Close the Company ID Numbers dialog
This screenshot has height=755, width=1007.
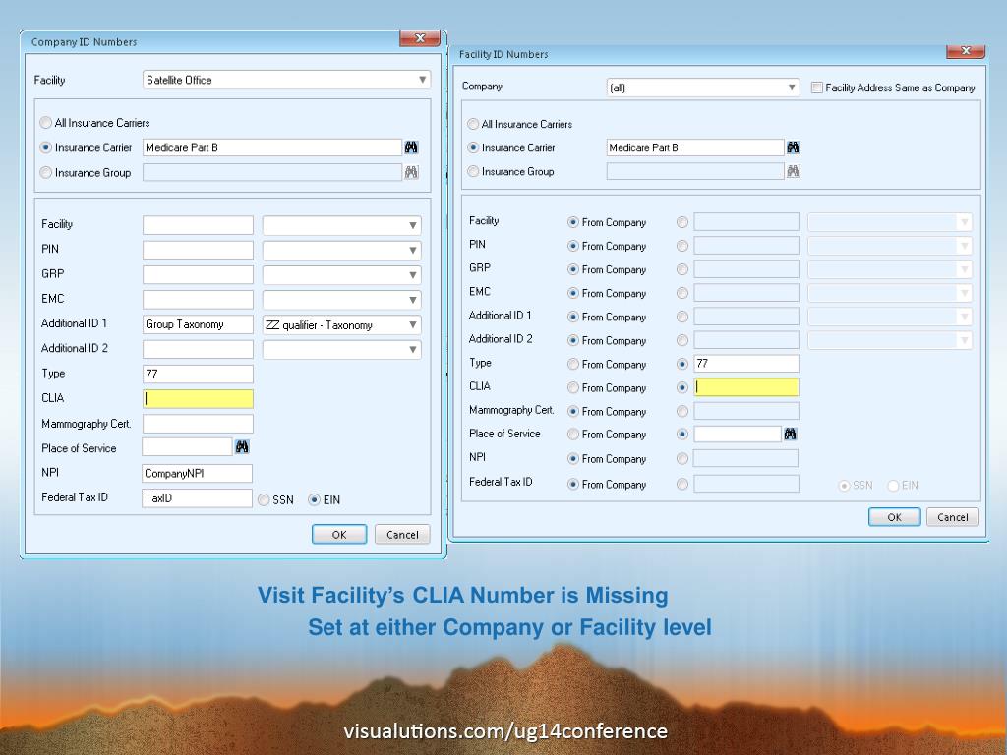click(x=419, y=38)
